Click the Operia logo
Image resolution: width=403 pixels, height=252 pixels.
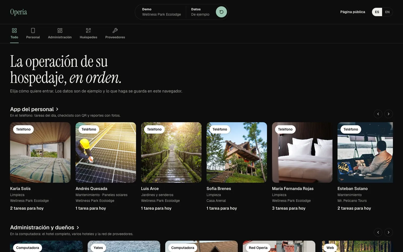coord(18,12)
